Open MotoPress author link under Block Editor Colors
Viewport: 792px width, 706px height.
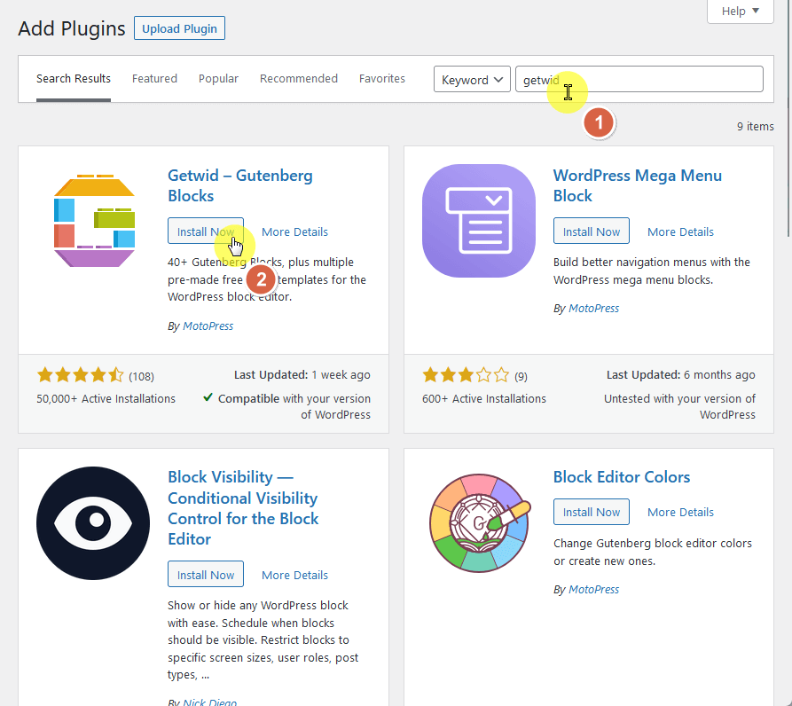593,589
